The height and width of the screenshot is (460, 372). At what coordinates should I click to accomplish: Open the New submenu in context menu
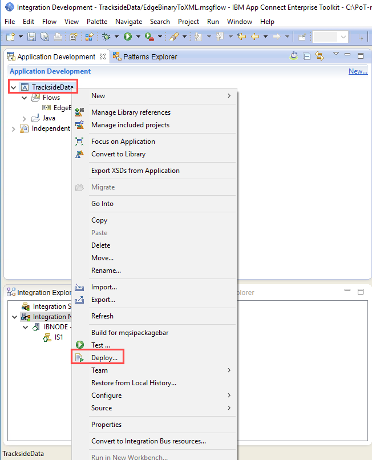[154, 96]
